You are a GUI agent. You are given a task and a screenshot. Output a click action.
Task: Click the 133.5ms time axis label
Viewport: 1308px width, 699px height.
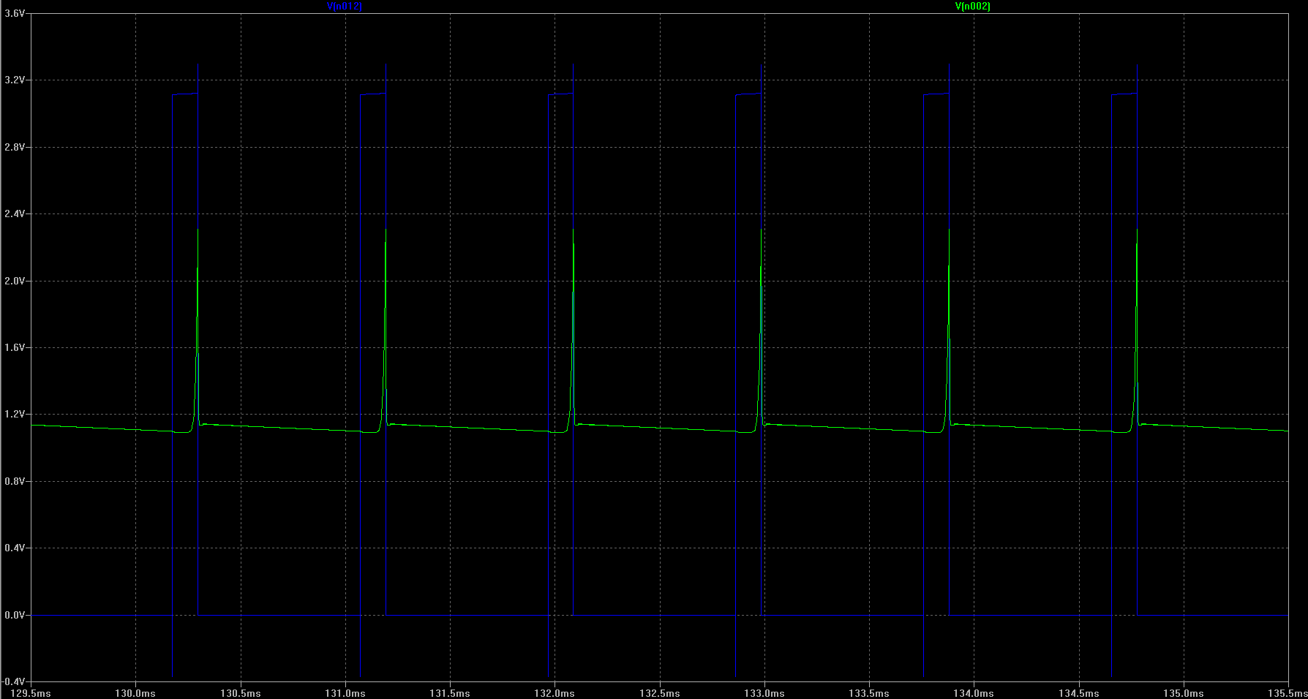(x=869, y=693)
